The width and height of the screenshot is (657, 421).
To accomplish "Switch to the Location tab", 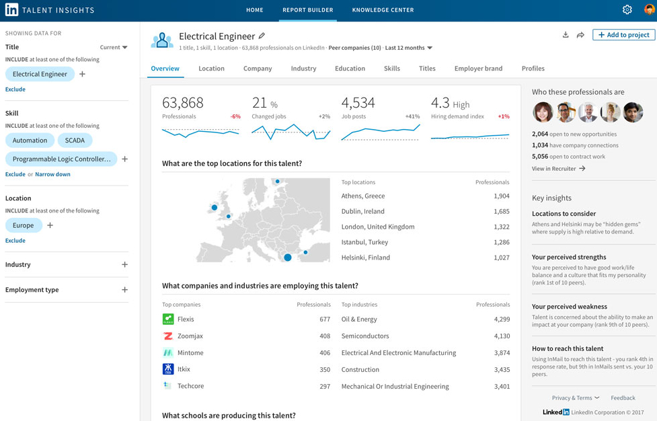I will [x=212, y=69].
